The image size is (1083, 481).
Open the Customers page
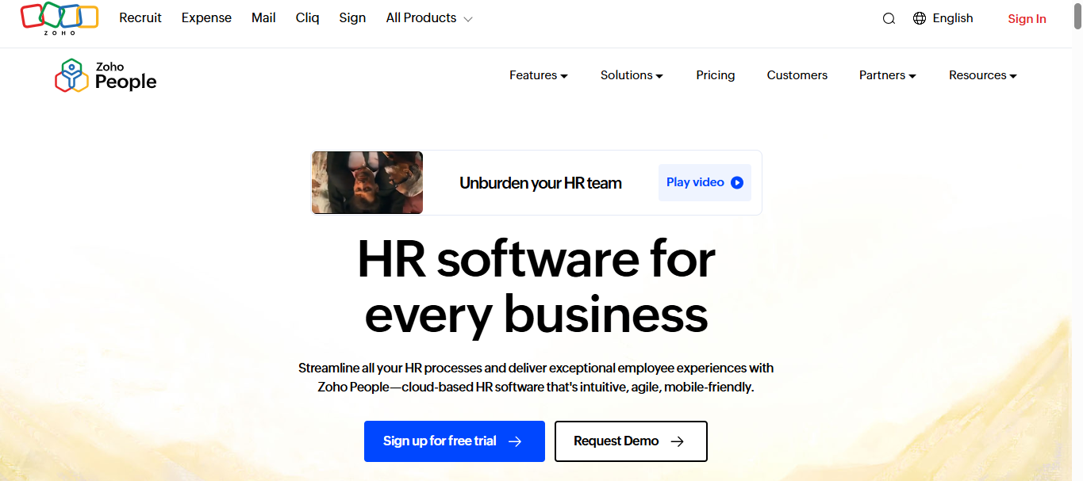tap(797, 75)
